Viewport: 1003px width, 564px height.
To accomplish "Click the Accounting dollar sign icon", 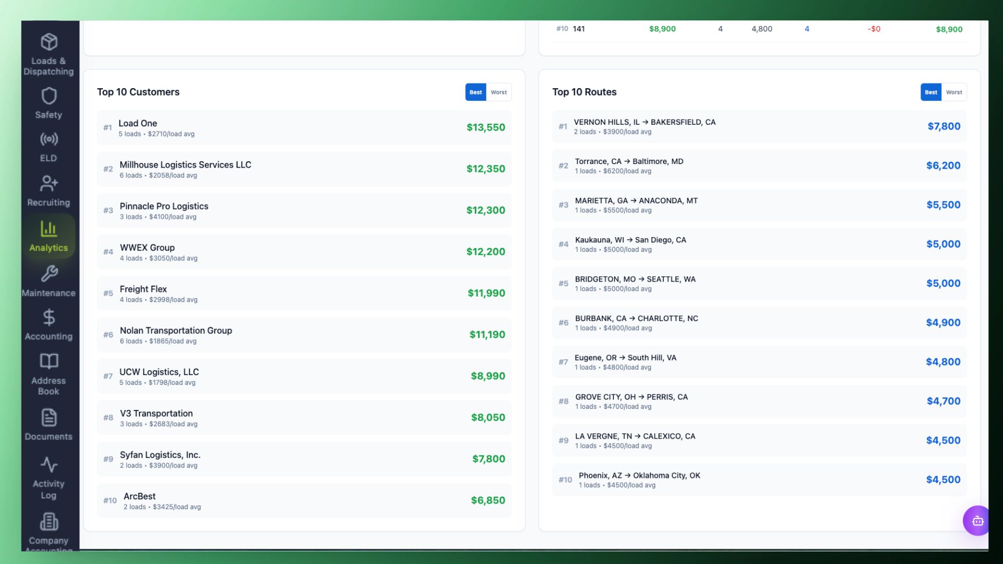I will pyautogui.click(x=49, y=318).
